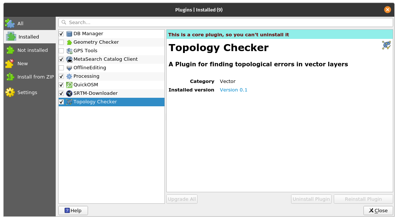
Task: Click the MetaSearch Catalog Client globe icon
Action: pyautogui.click(x=69, y=59)
